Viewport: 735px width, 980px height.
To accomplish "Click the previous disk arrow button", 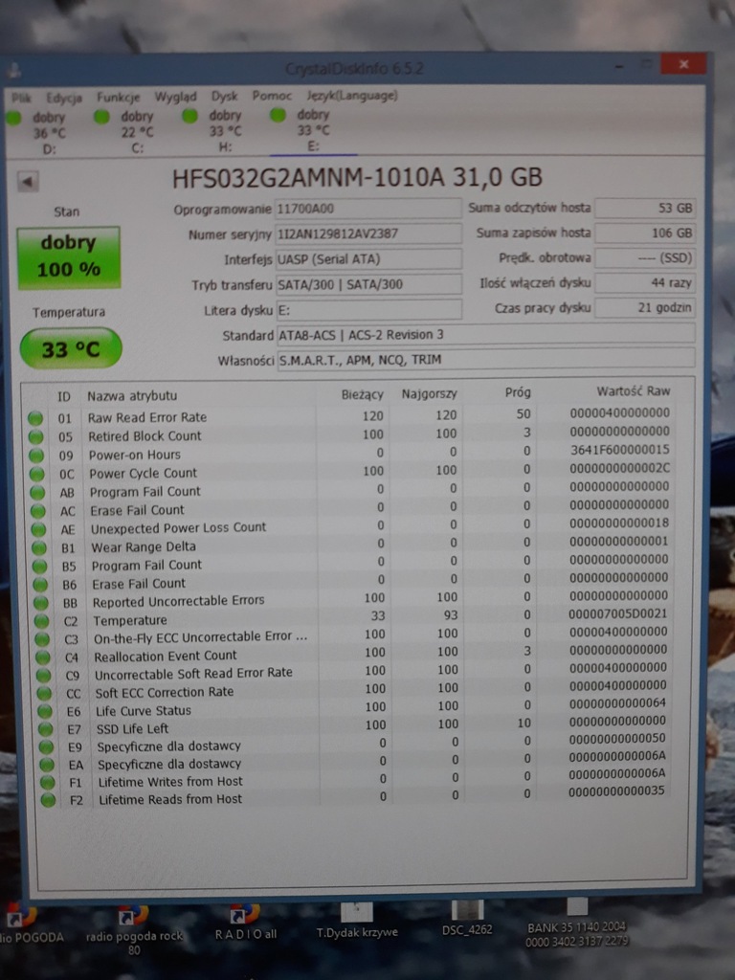I will (x=28, y=182).
